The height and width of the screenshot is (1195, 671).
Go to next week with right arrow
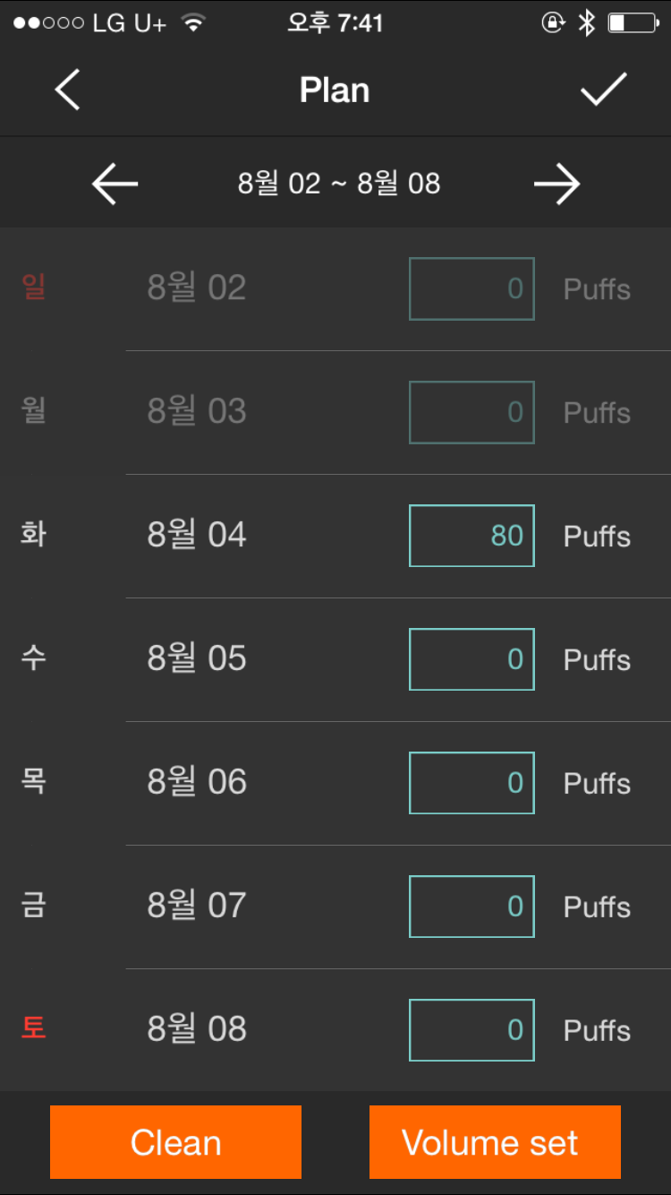click(x=556, y=185)
